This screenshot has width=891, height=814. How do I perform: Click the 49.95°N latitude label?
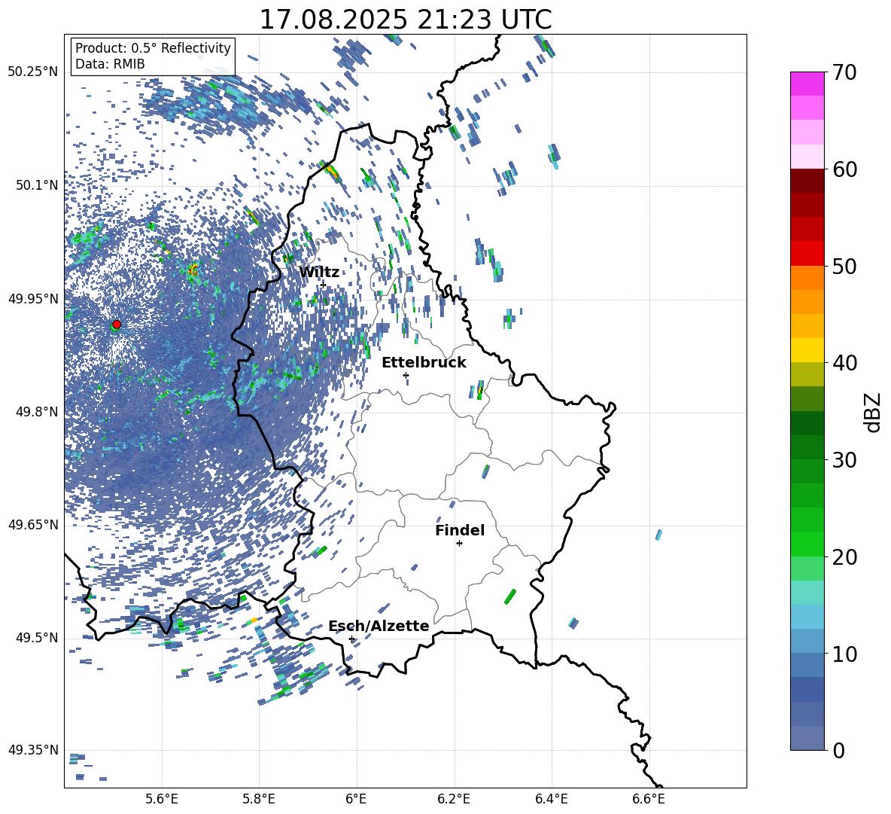click(x=33, y=299)
